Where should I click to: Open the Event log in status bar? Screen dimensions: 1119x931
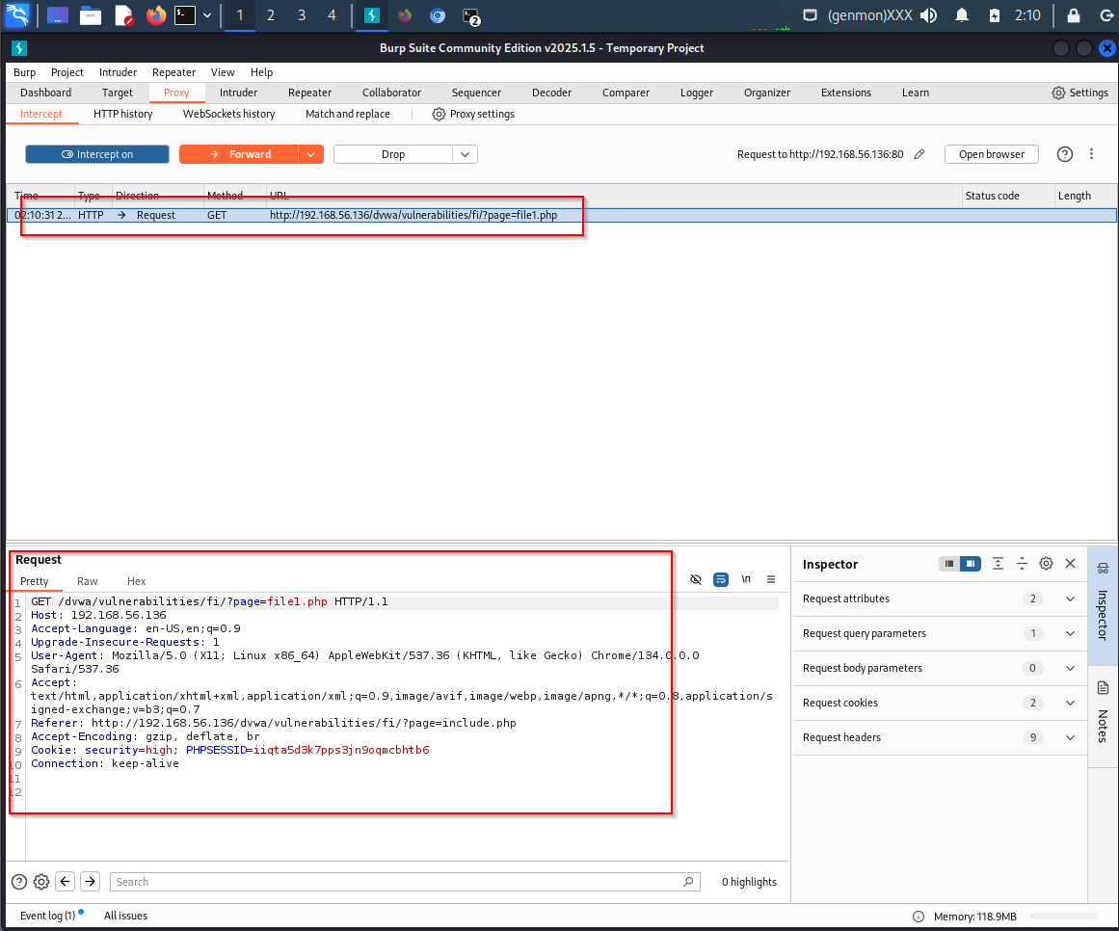(48, 916)
